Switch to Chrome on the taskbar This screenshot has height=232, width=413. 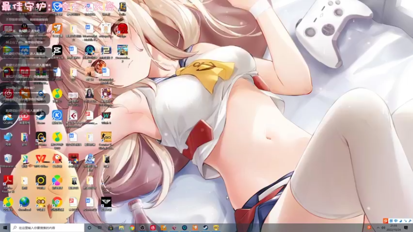132,227
